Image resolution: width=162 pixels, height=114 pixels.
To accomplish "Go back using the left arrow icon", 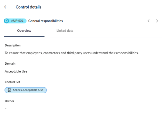I will pyautogui.click(x=6, y=7).
